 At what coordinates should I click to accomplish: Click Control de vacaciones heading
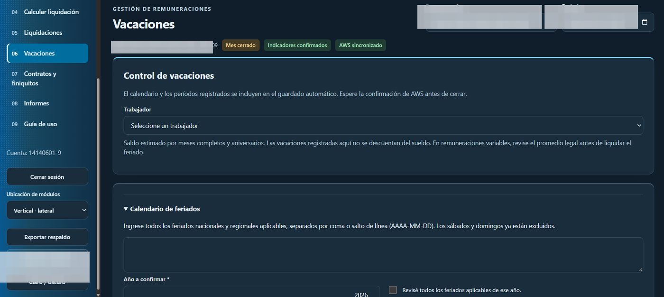click(169, 75)
